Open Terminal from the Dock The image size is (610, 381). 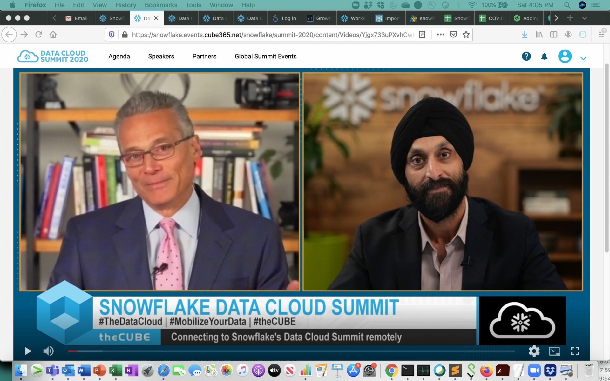pos(407,370)
